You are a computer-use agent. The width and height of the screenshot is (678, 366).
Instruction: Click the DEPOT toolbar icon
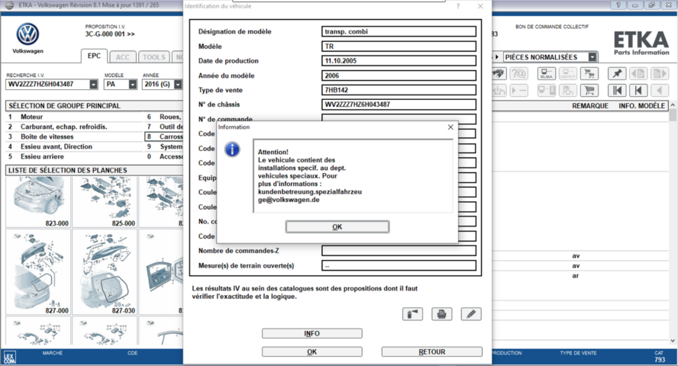click(x=567, y=74)
